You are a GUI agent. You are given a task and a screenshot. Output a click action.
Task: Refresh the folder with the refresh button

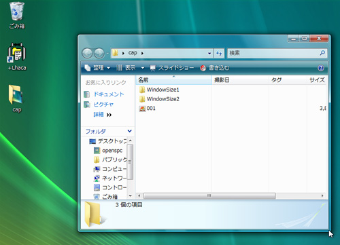219,54
